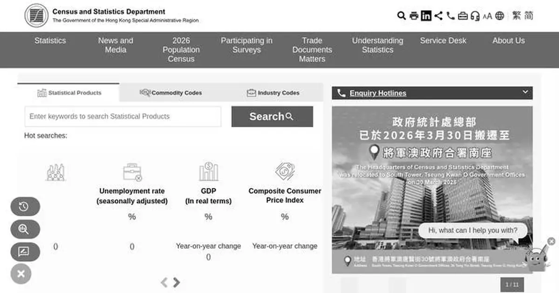559x293 pixels.
Task: Click the 1 / 11 slide counter
Action: (512, 284)
